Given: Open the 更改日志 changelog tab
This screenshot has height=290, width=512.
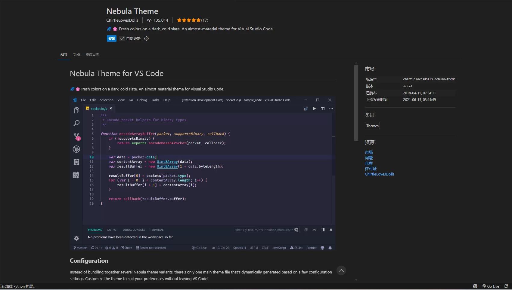Looking at the screenshot, I should pos(92,54).
